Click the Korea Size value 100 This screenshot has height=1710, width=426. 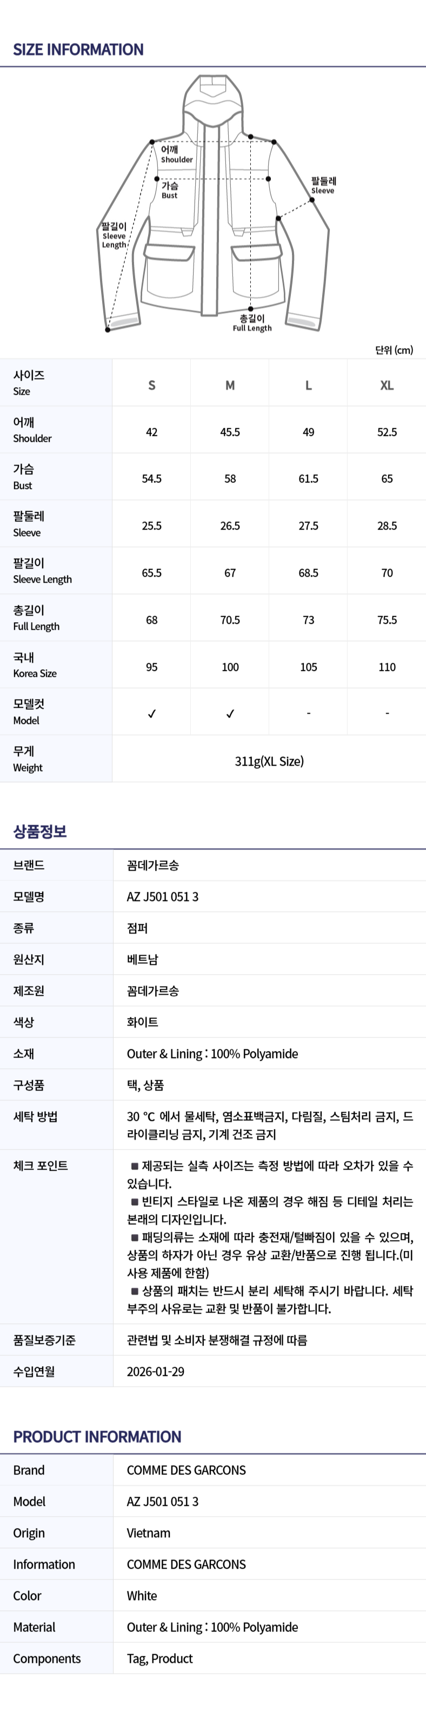tap(230, 667)
